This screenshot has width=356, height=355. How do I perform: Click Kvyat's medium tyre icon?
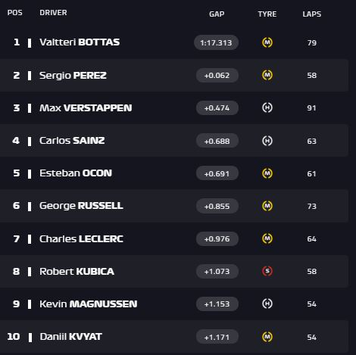point(267,337)
